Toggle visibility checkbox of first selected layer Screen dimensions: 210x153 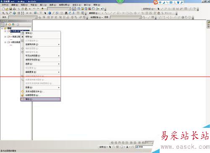[x=8, y=31]
